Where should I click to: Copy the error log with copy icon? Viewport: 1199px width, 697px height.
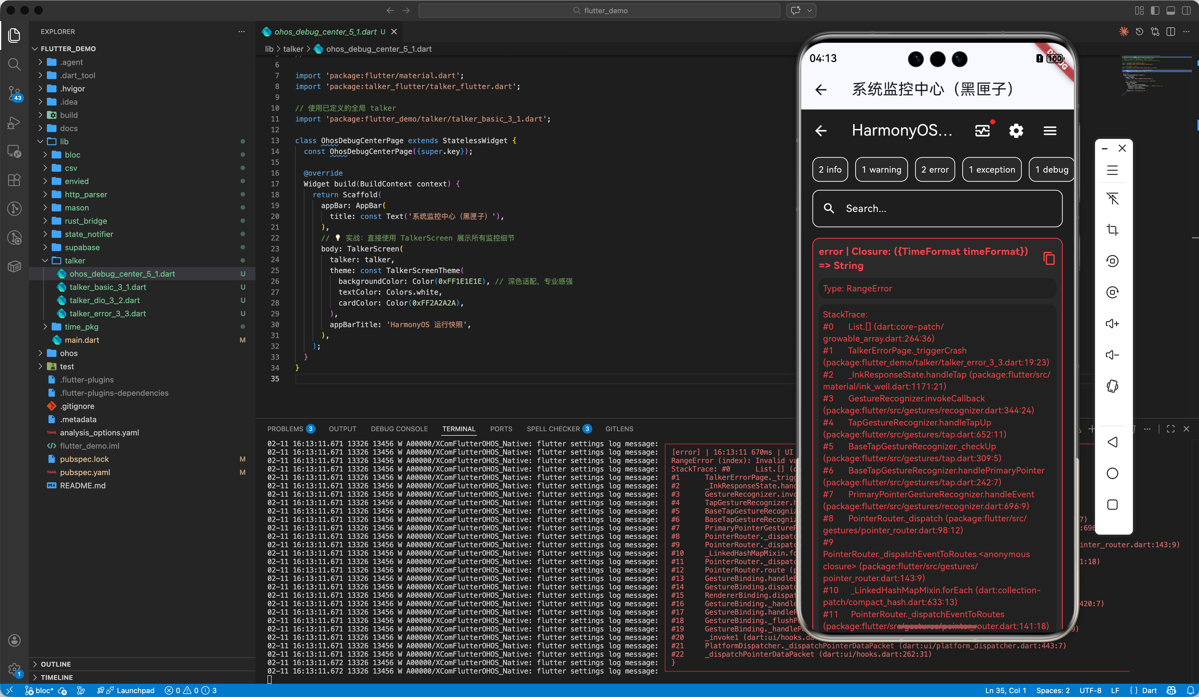1049,259
